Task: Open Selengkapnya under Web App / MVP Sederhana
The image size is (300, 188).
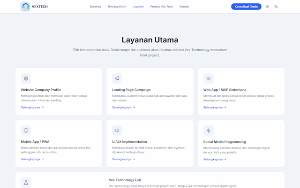Action: point(215,107)
